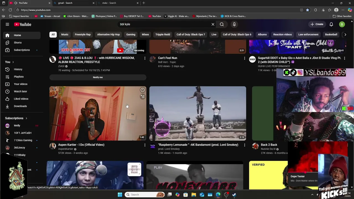Open 7 Cities Gaming channel

[22, 140]
